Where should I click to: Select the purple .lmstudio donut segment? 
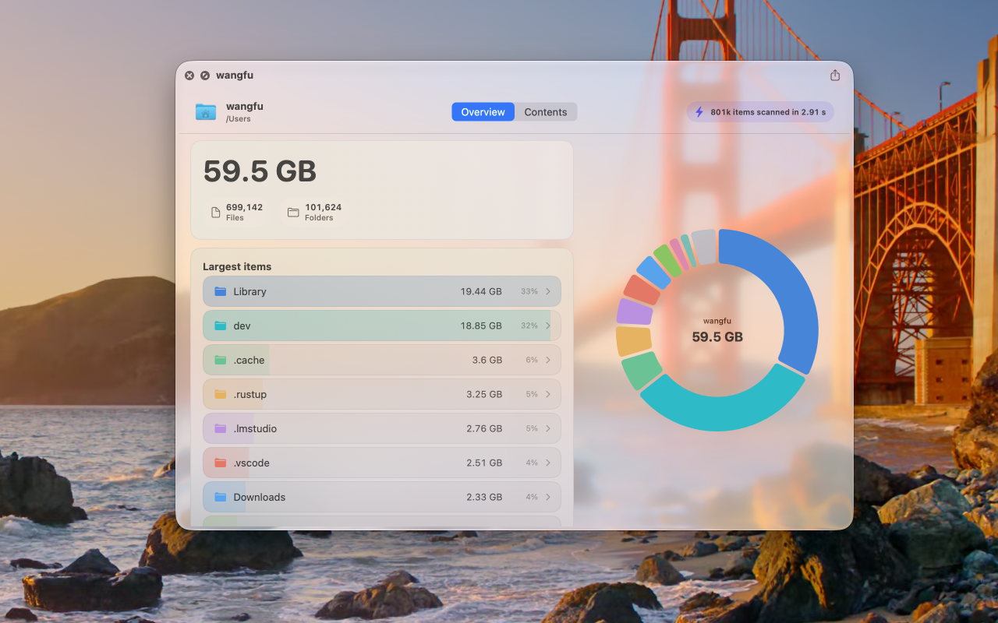pyautogui.click(x=634, y=312)
